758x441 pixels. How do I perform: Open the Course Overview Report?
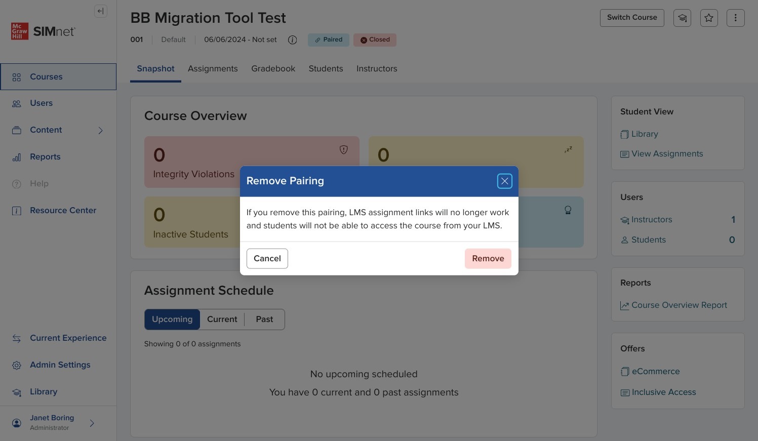(673, 305)
